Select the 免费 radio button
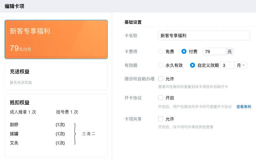256x161 pixels. coord(161,52)
